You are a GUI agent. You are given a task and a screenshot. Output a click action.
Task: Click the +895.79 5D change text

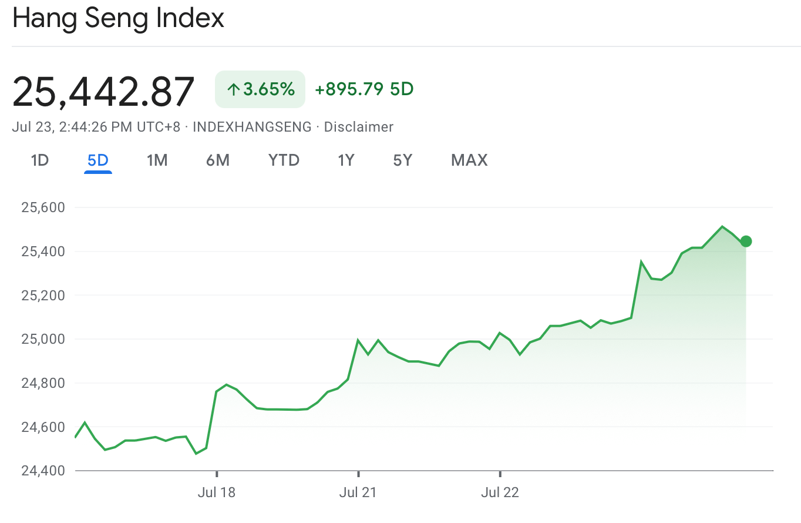click(364, 89)
